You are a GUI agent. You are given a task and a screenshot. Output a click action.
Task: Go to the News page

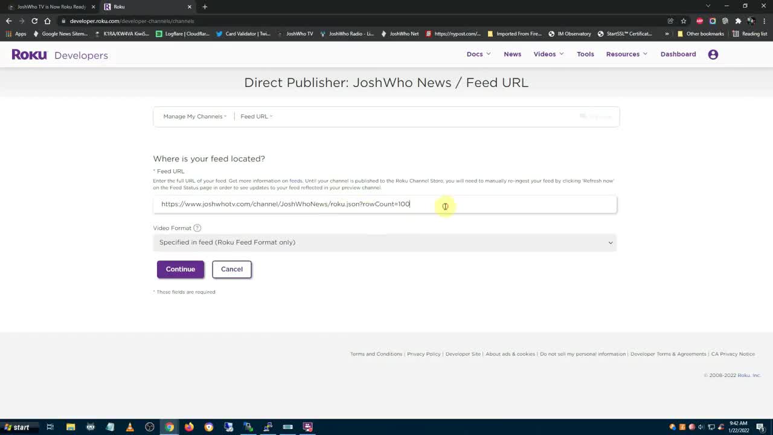click(x=512, y=54)
